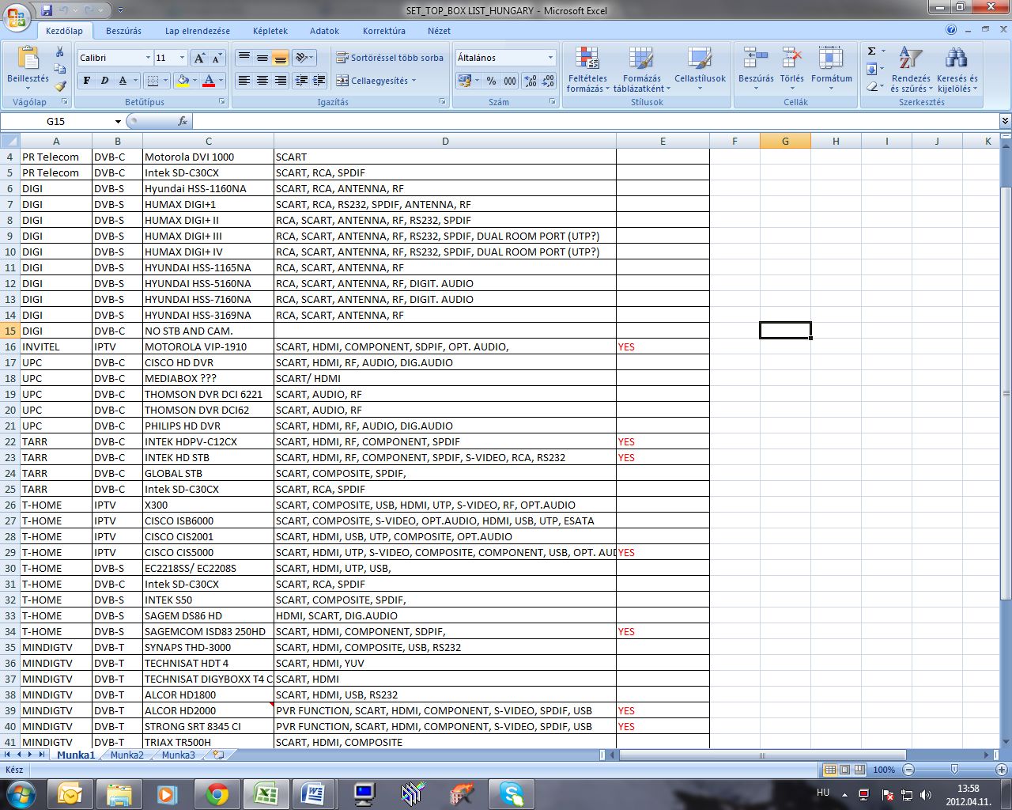This screenshot has height=810, width=1012.
Task: Click the zoom slider handle
Action: (954, 770)
